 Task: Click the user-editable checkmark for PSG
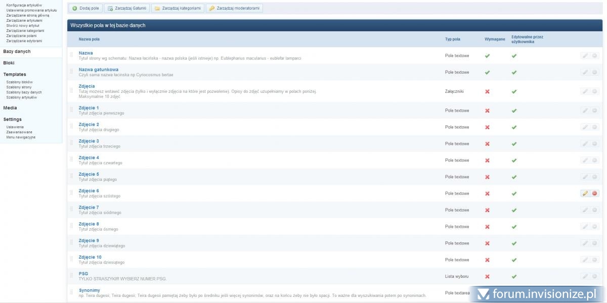[x=514, y=277]
